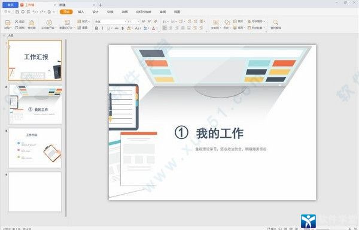Select the orange Start ribbon tab
Image resolution: width=359 pixels, height=230 pixels.
pyautogui.click(x=66, y=12)
